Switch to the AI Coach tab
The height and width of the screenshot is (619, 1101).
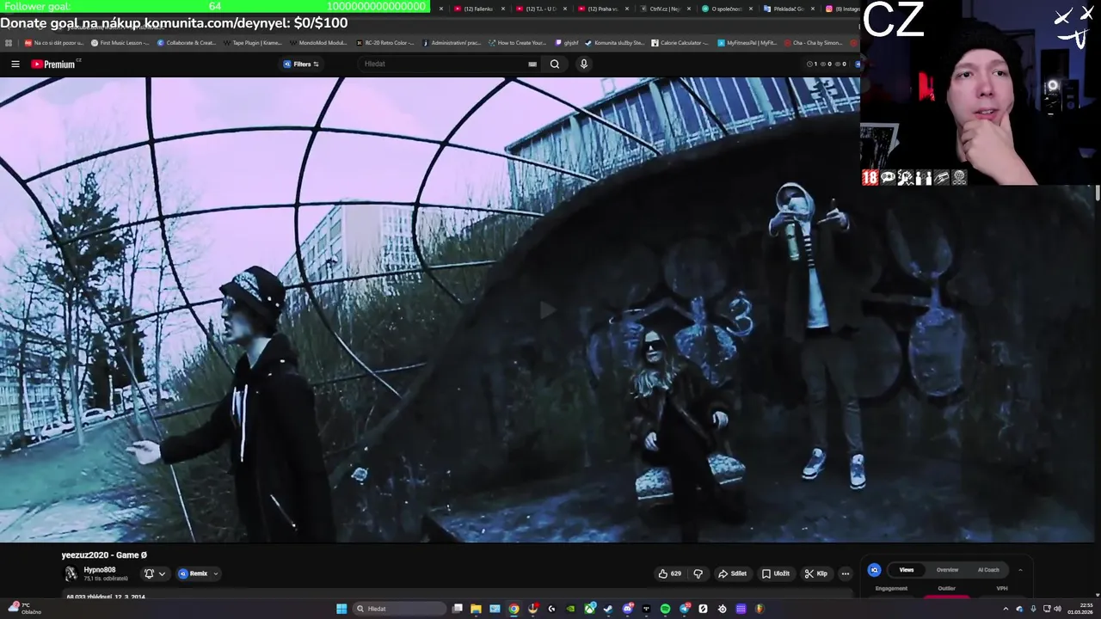988,570
